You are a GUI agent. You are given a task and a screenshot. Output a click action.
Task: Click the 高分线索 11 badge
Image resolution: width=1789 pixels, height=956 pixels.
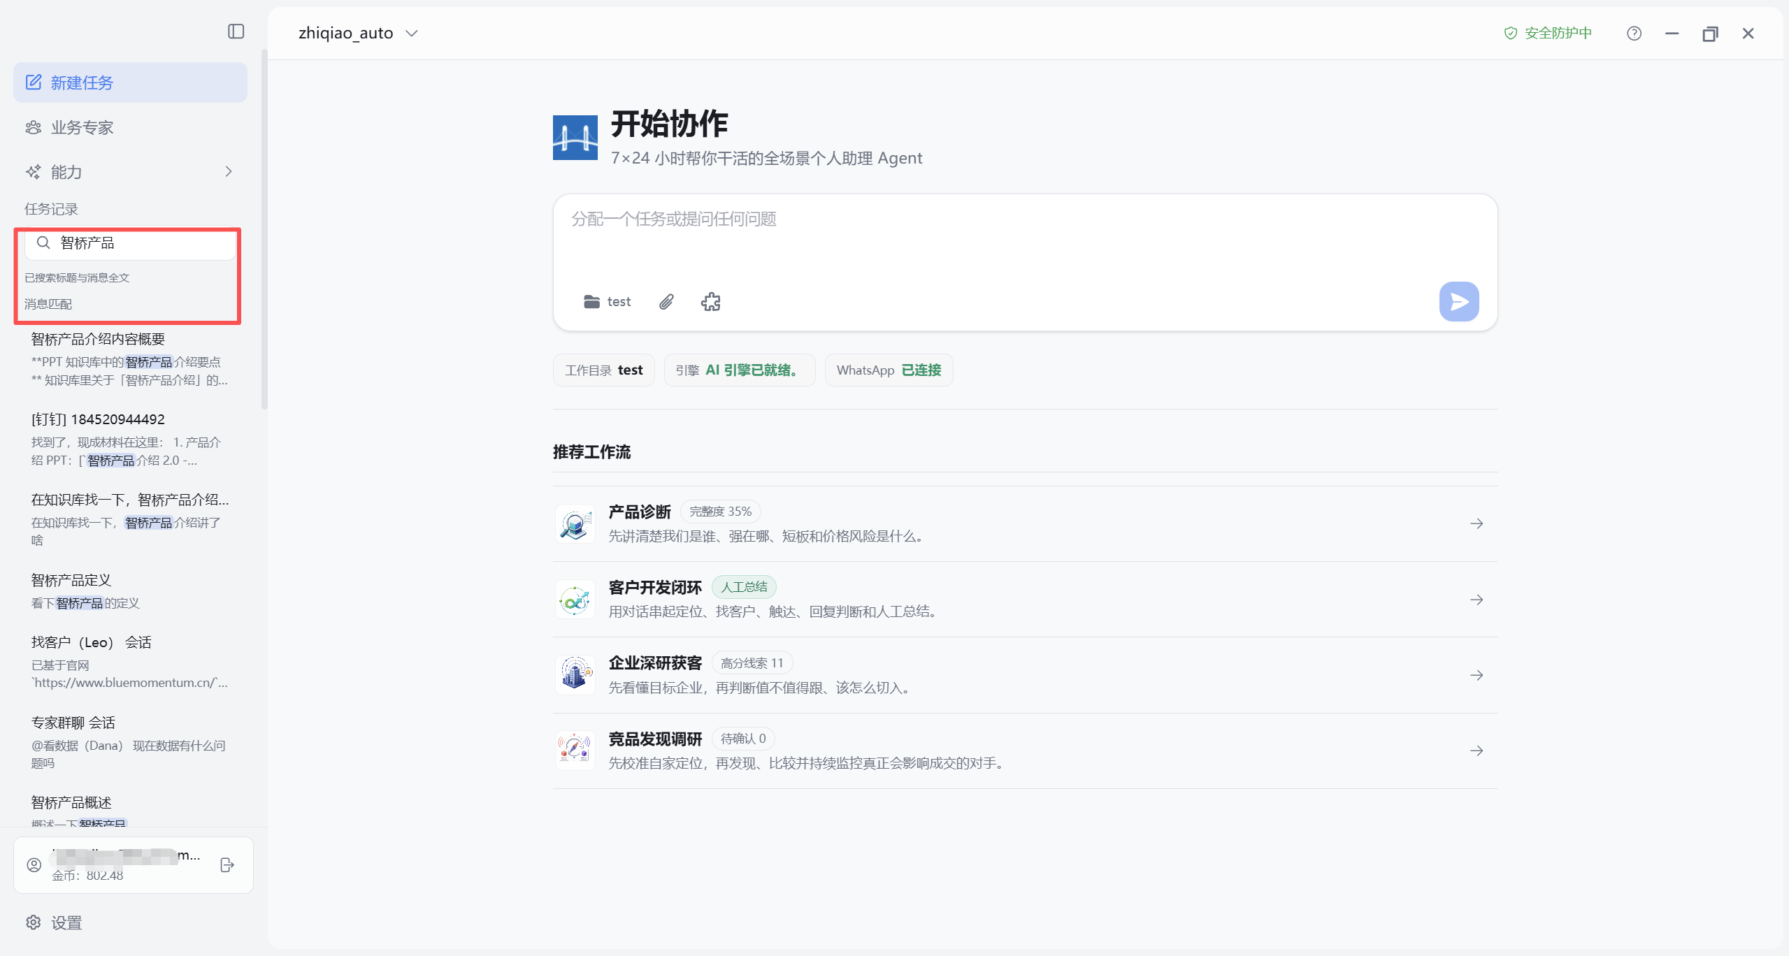[x=752, y=662]
